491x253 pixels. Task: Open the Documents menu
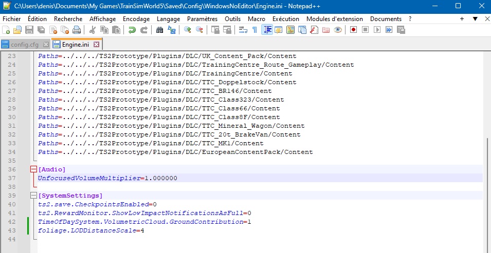point(386,19)
